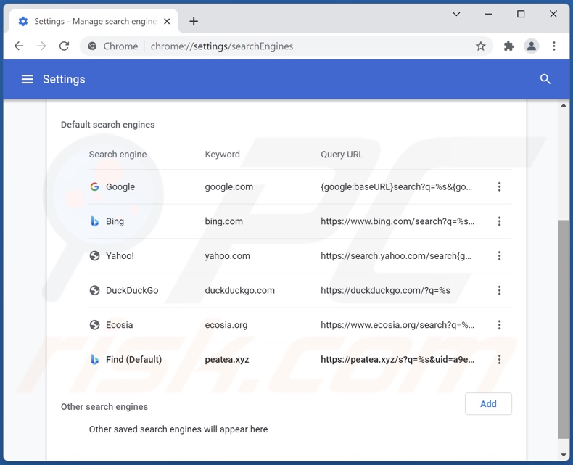Open the tab search chevron in title bar
Image resolution: width=573 pixels, height=465 pixels.
(x=456, y=15)
